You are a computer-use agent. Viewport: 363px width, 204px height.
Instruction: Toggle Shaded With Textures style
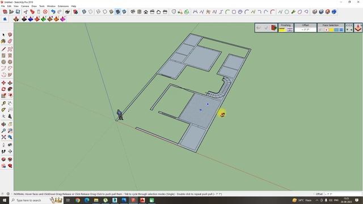pyautogui.click(x=118, y=11)
